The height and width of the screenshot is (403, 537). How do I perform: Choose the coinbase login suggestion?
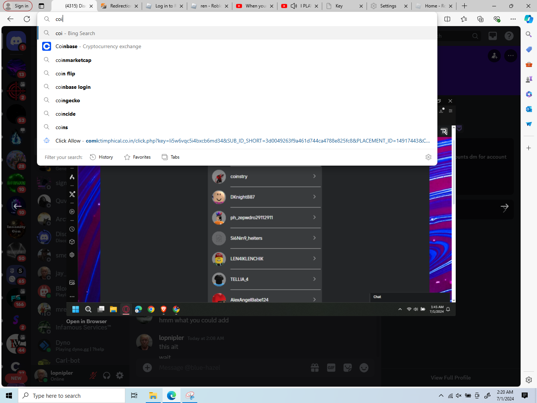(x=237, y=87)
